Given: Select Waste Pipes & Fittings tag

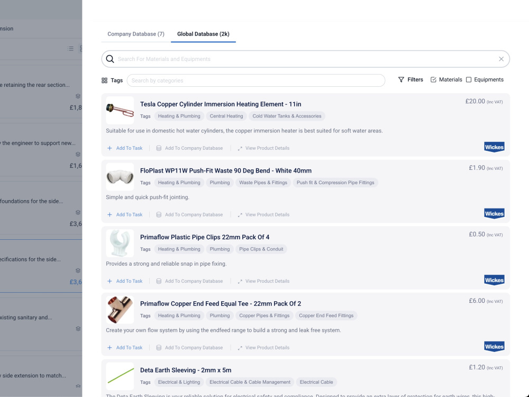Looking at the screenshot, I should (x=263, y=183).
